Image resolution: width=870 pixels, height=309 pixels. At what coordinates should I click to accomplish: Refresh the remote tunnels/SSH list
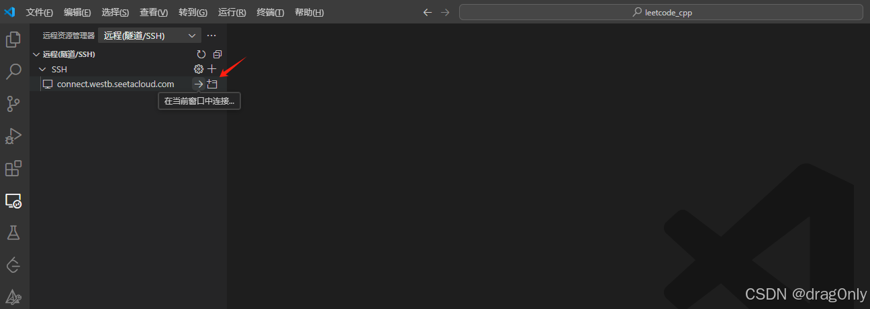point(201,54)
